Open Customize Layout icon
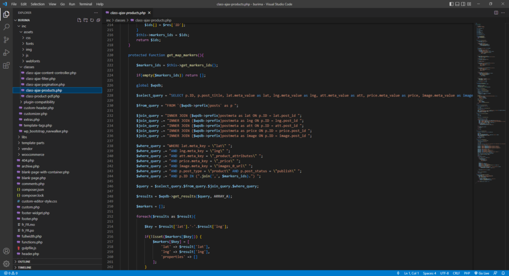This screenshot has height=276, width=509. pos(469,4)
